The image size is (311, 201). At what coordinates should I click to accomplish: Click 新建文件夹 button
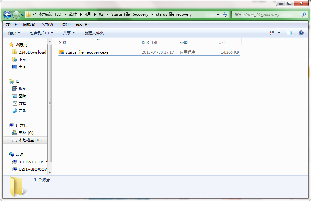click(94, 33)
